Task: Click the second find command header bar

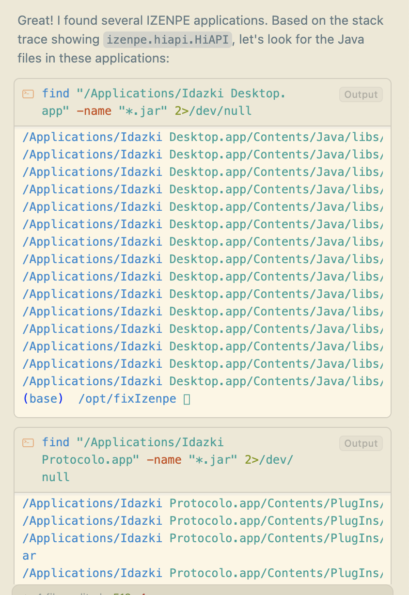Action: pos(194,459)
